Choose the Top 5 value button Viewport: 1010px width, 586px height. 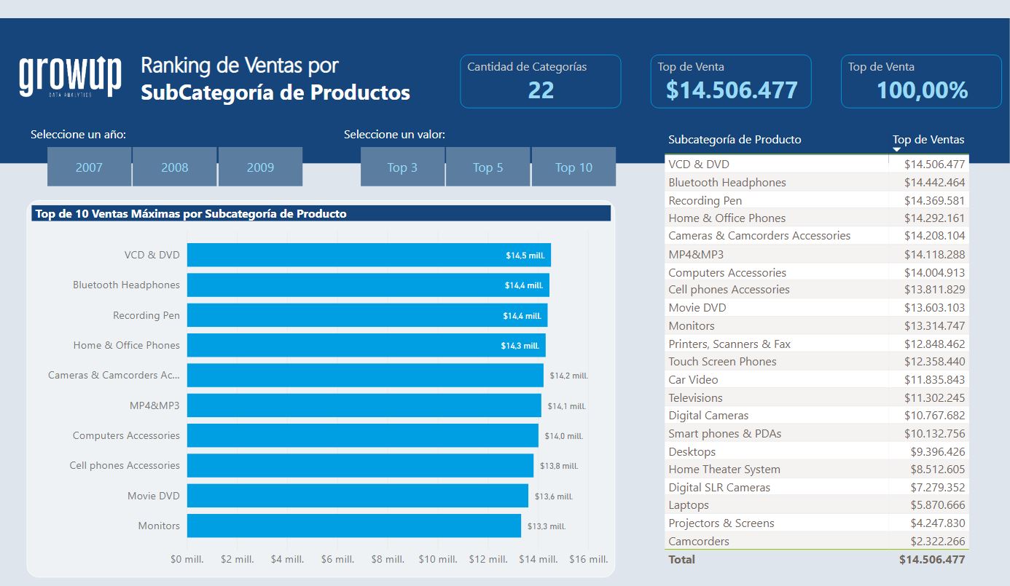[x=488, y=167]
